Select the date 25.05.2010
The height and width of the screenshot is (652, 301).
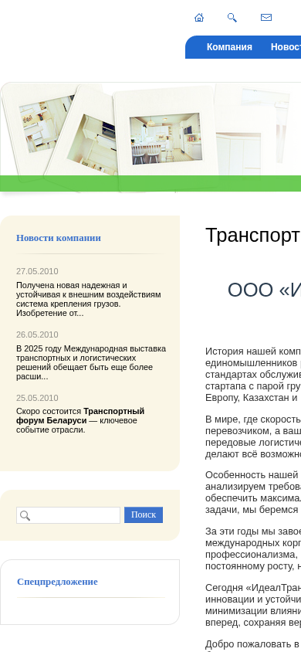37,398
